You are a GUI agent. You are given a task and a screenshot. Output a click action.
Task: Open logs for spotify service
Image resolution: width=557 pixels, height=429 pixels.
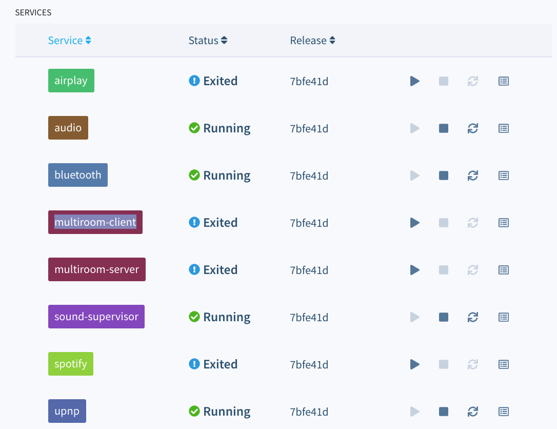503,364
